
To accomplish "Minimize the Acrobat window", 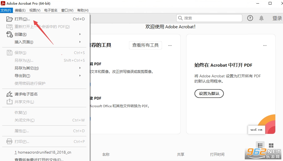I will pos(257,3).
